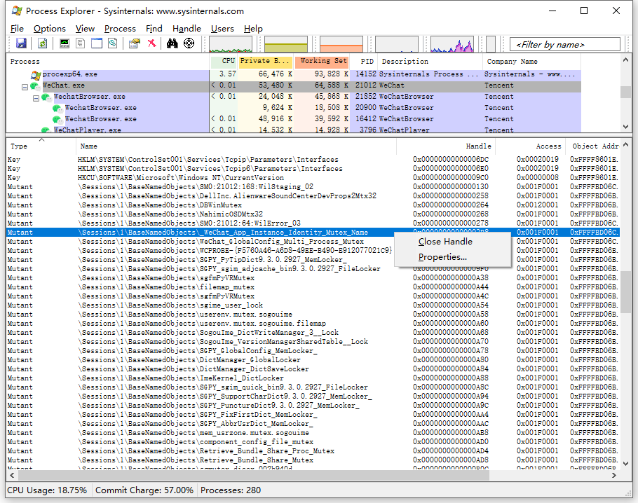Open the Help menu
Viewport: 638px width, 503px height.
[253, 29]
